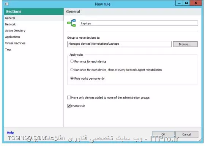Open the Virtual machines section

[x=15, y=43]
